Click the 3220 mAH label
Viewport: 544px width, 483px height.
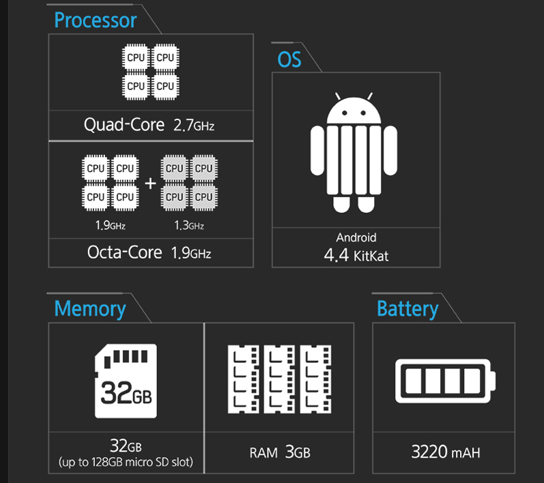coord(446,452)
